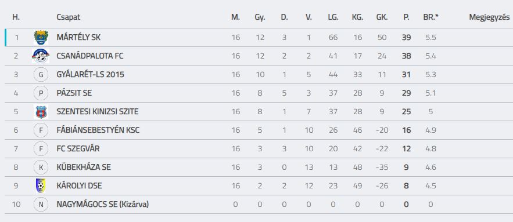Open the MÁRTÉLY SK team link
Viewport: 513px width, 222px height.
[x=78, y=38]
